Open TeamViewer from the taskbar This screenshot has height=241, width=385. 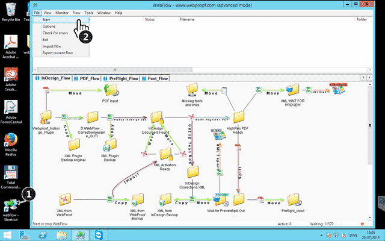click(99, 236)
